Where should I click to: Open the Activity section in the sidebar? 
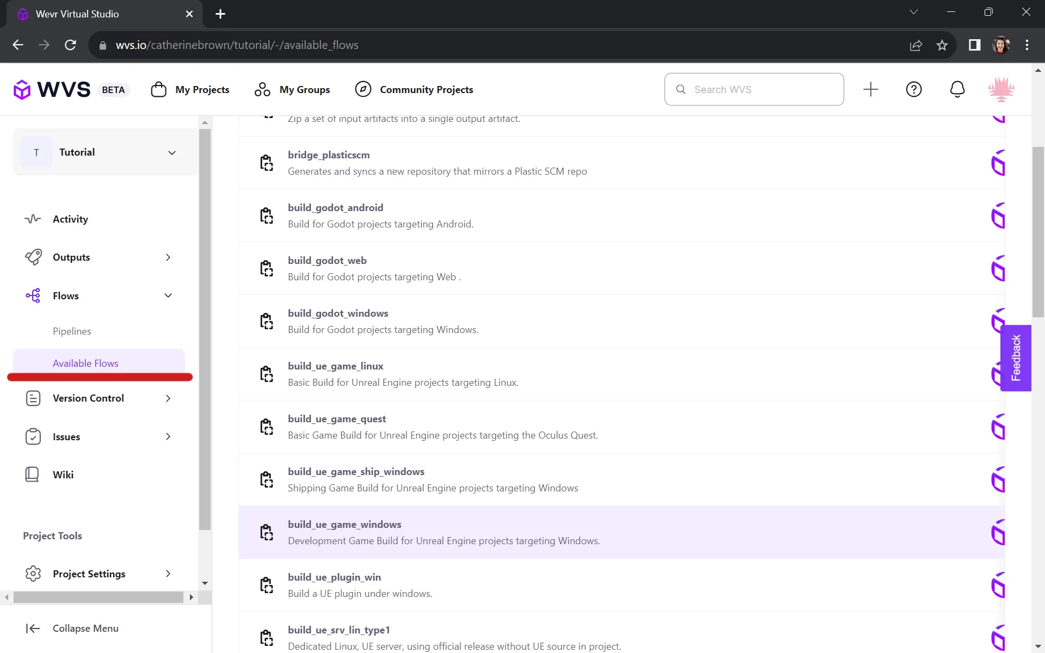71,219
